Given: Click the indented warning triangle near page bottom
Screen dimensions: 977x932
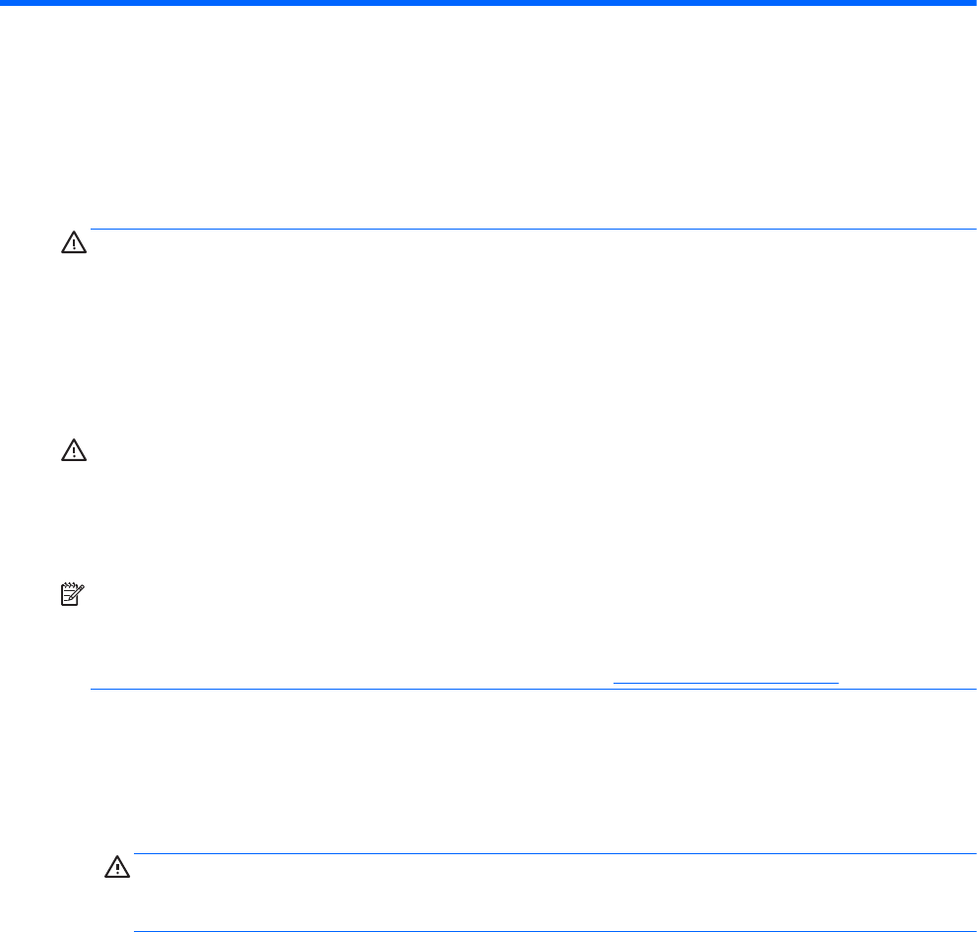Looking at the screenshot, I should (x=117, y=867).
